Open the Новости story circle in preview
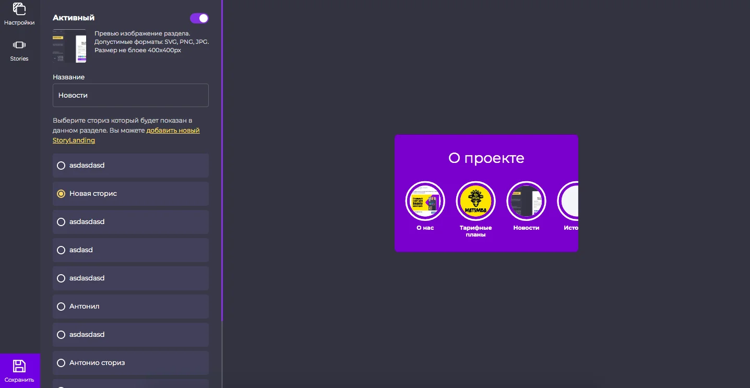 pos(526,201)
